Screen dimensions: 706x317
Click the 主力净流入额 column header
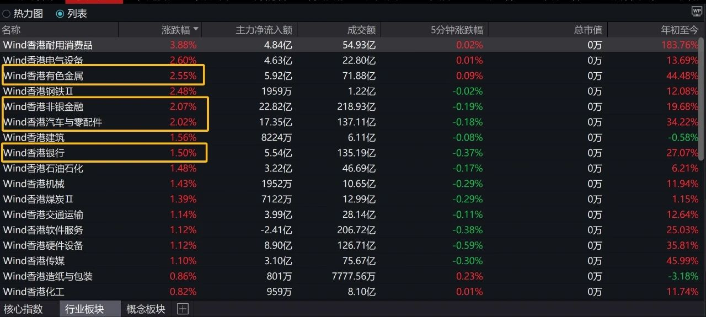[264, 30]
